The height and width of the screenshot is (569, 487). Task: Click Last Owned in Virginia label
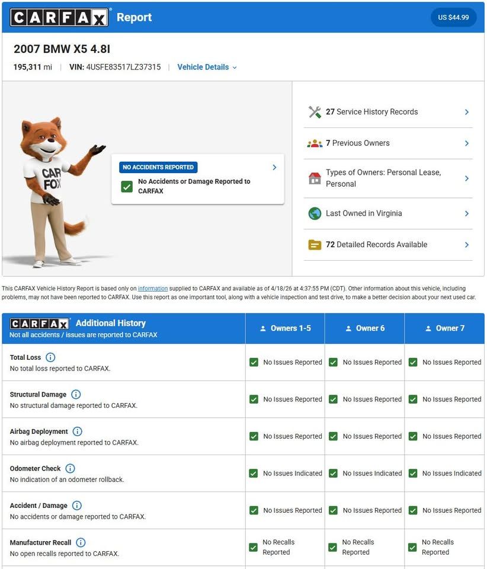click(x=364, y=213)
